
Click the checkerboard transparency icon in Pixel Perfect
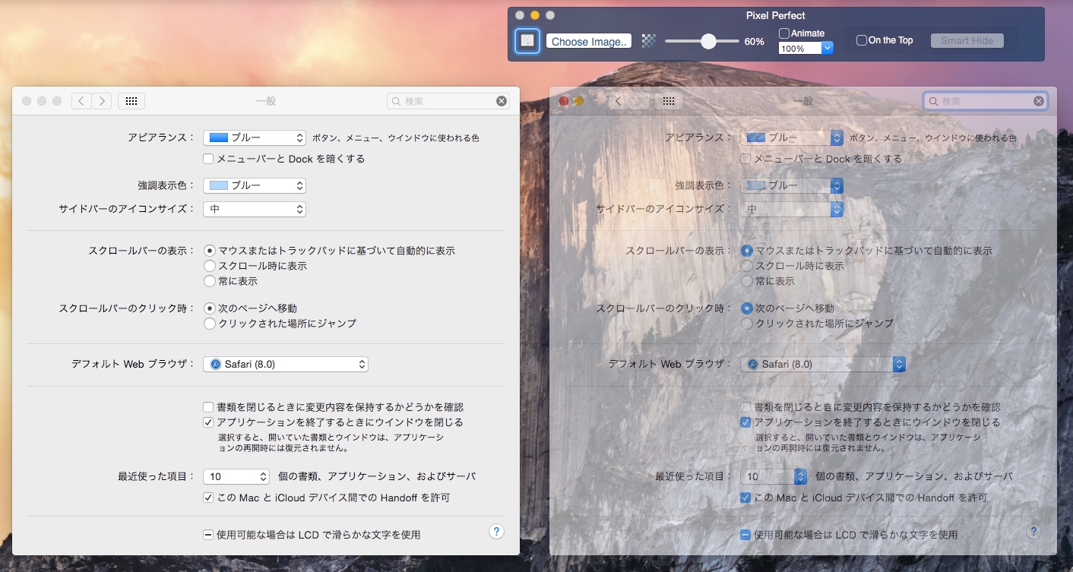(x=648, y=41)
